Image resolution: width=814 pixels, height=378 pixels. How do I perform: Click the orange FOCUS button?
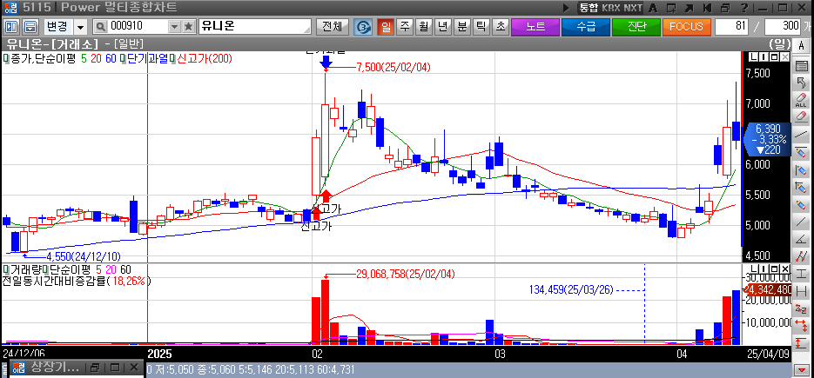tap(686, 27)
